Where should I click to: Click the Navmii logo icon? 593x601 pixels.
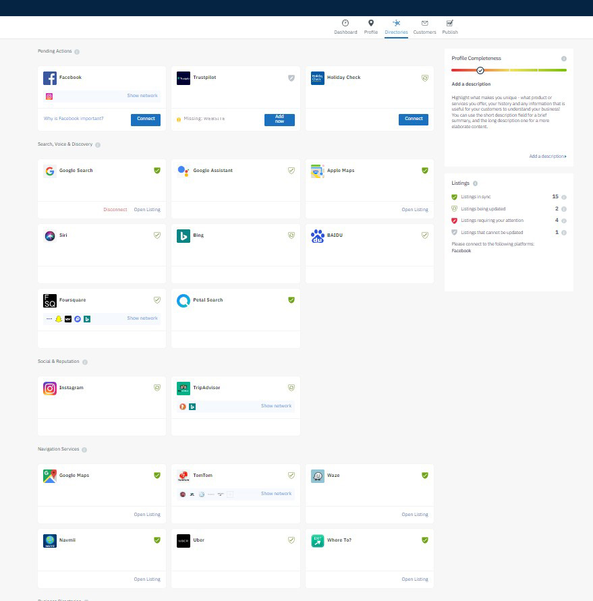50,541
